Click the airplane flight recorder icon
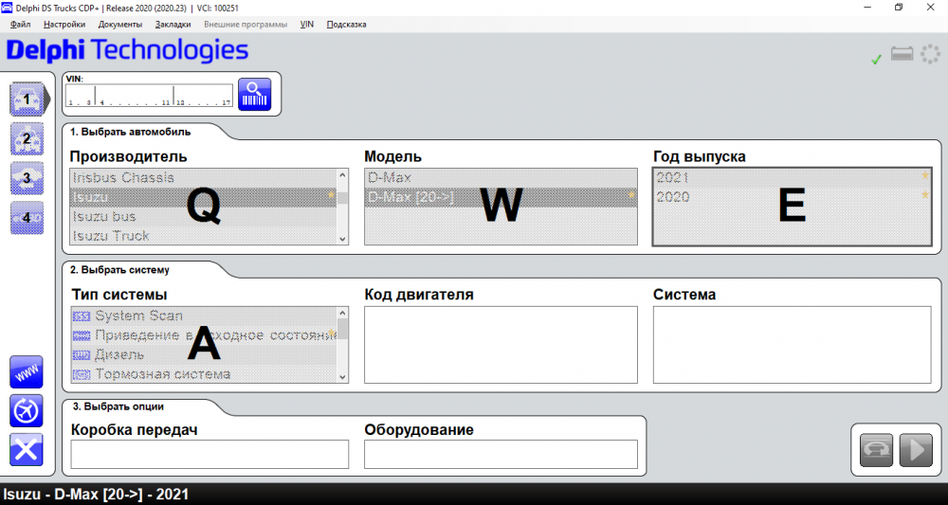 [x=27, y=411]
